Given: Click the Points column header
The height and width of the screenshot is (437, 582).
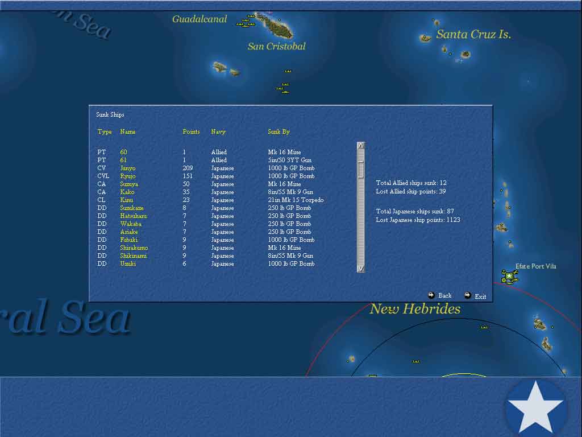Looking at the screenshot, I should coord(191,131).
